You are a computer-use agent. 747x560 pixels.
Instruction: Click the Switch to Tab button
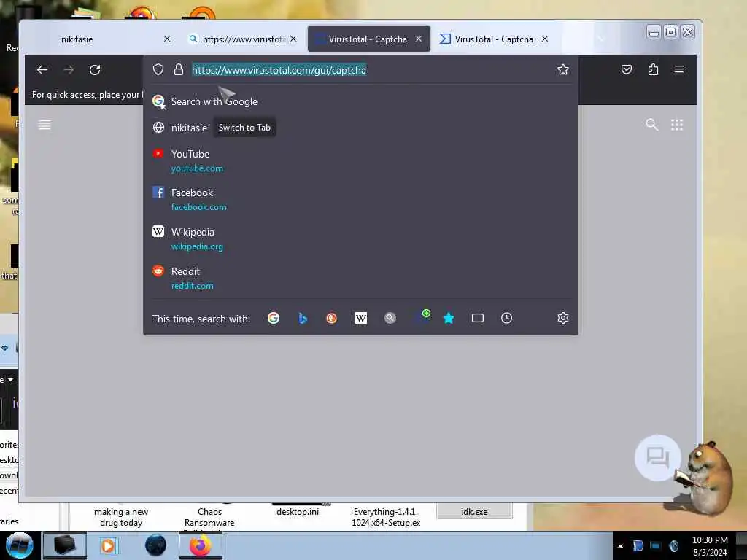[244, 128]
